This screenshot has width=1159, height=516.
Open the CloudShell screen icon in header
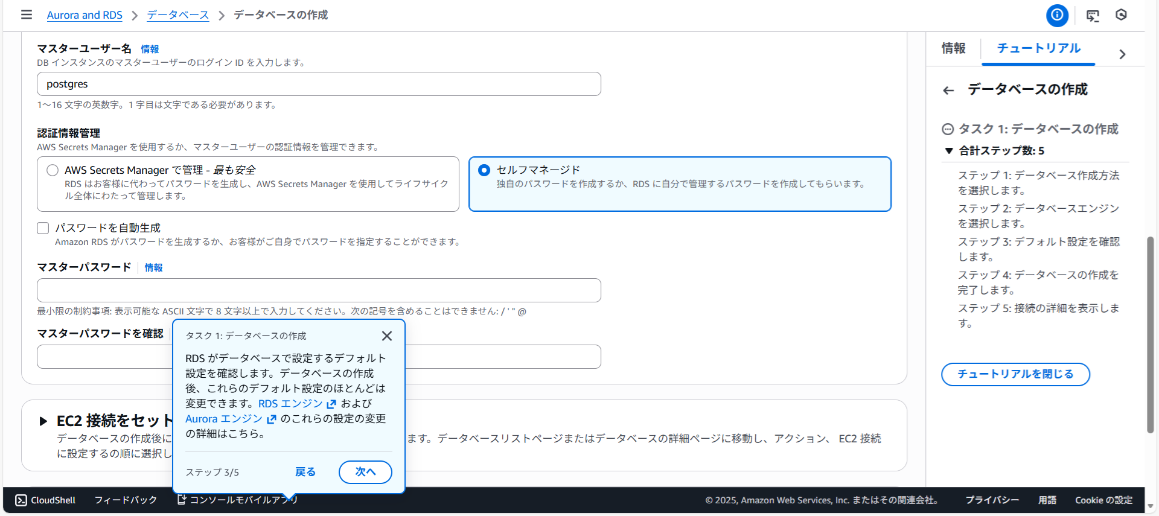(x=1093, y=16)
